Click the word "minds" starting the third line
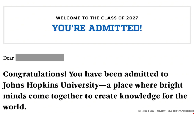Screen dimensions: 194x114 pyautogui.click(x=15, y=96)
